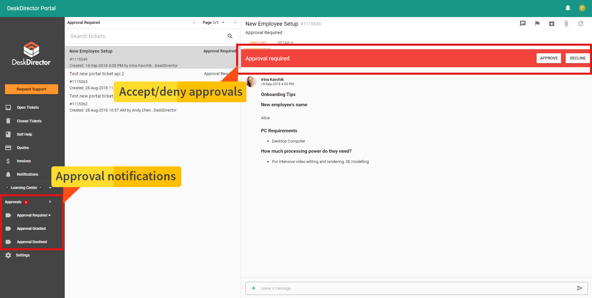Click the notification bell in the top bar

pos(568,8)
